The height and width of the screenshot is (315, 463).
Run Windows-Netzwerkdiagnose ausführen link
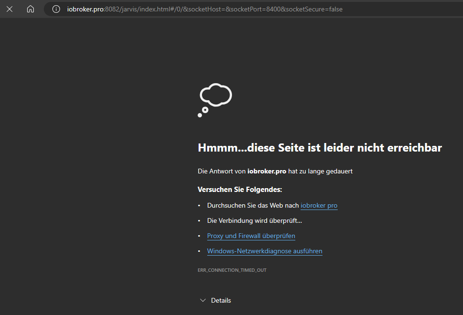[x=264, y=251]
